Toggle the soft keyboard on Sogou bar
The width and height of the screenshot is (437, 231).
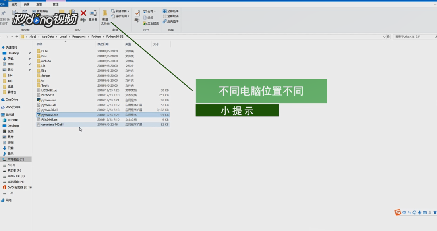pyautogui.click(x=425, y=212)
